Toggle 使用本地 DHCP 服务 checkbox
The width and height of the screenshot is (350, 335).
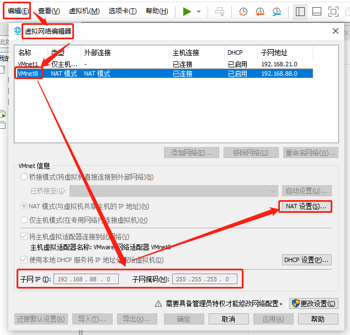tap(24, 260)
